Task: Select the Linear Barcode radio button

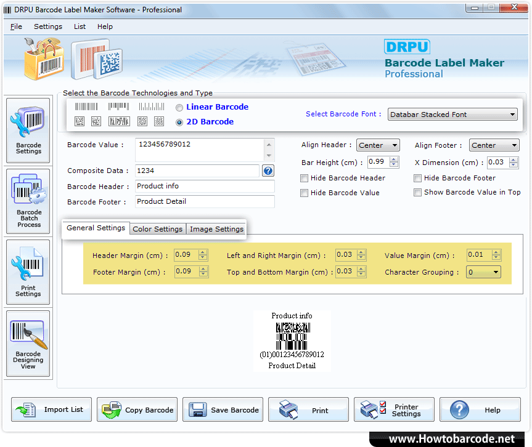Action: [x=179, y=108]
